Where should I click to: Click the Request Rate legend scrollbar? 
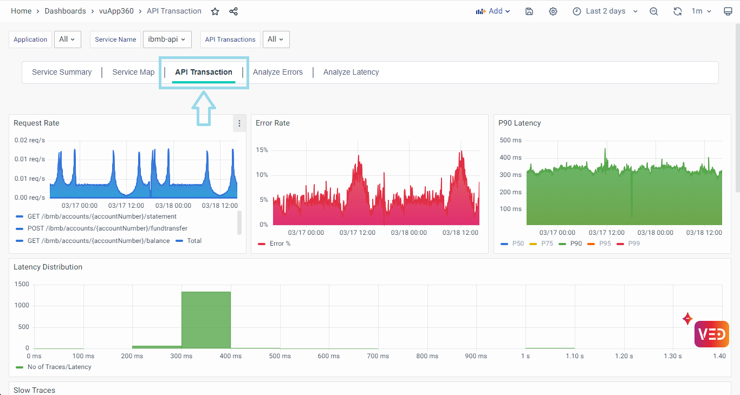pyautogui.click(x=239, y=222)
